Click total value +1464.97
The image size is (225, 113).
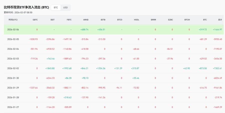click(x=217, y=29)
